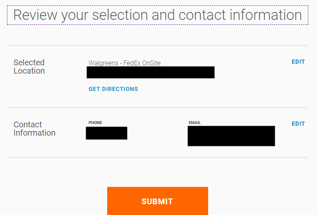Click the Selected Location label

click(x=29, y=67)
